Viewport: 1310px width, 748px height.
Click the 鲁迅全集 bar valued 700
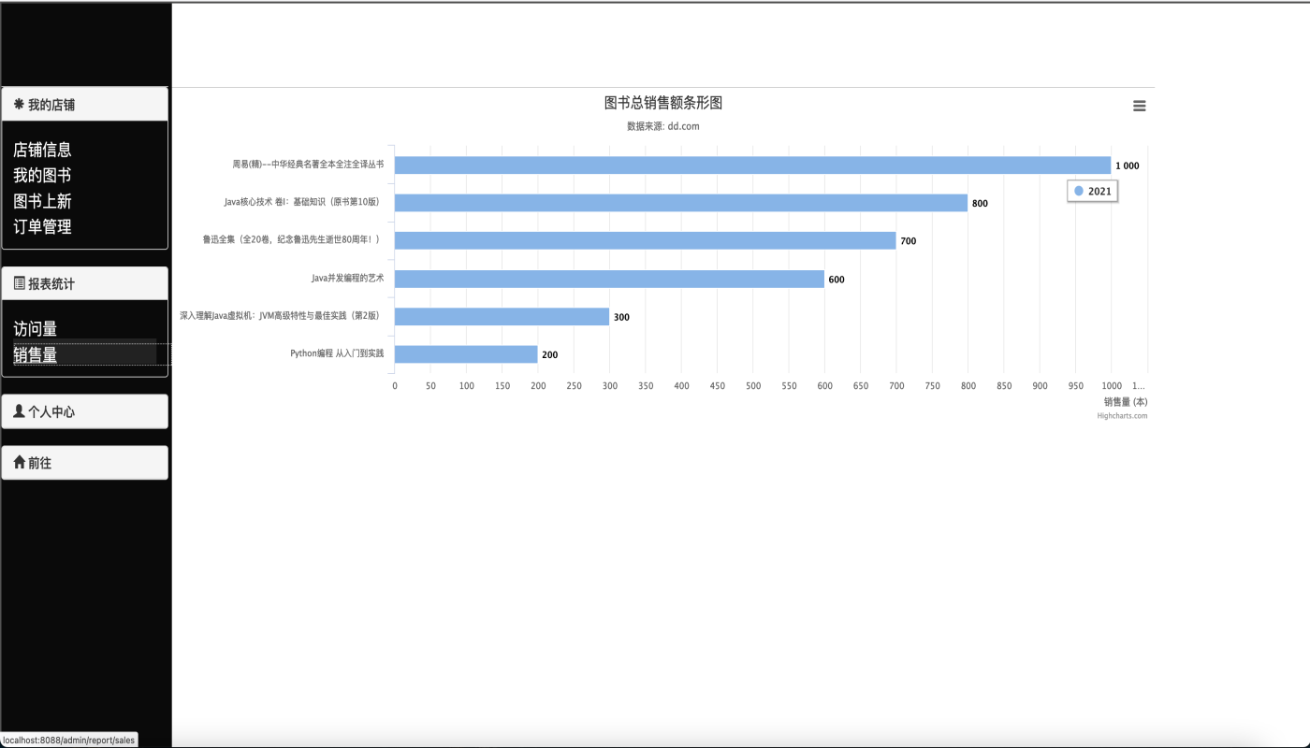645,241
